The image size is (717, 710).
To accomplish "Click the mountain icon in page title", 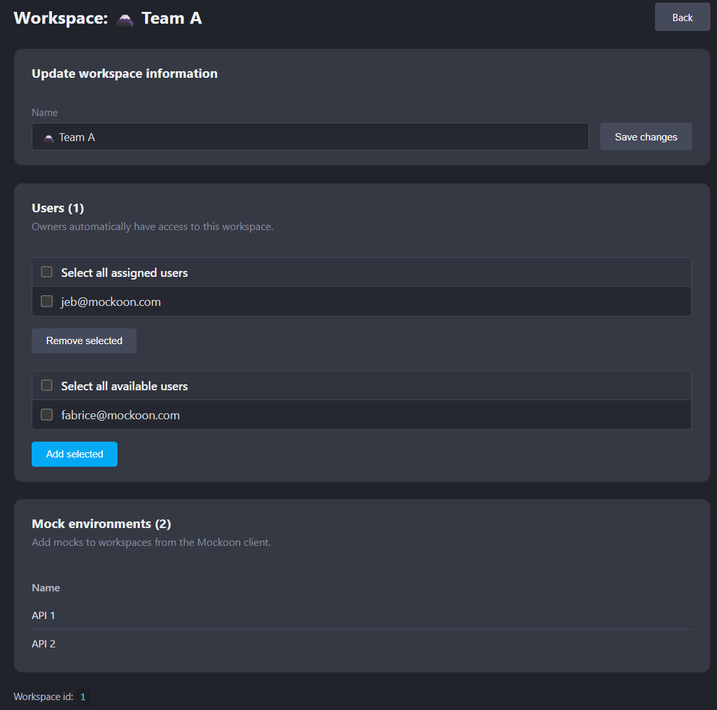I will tap(125, 19).
